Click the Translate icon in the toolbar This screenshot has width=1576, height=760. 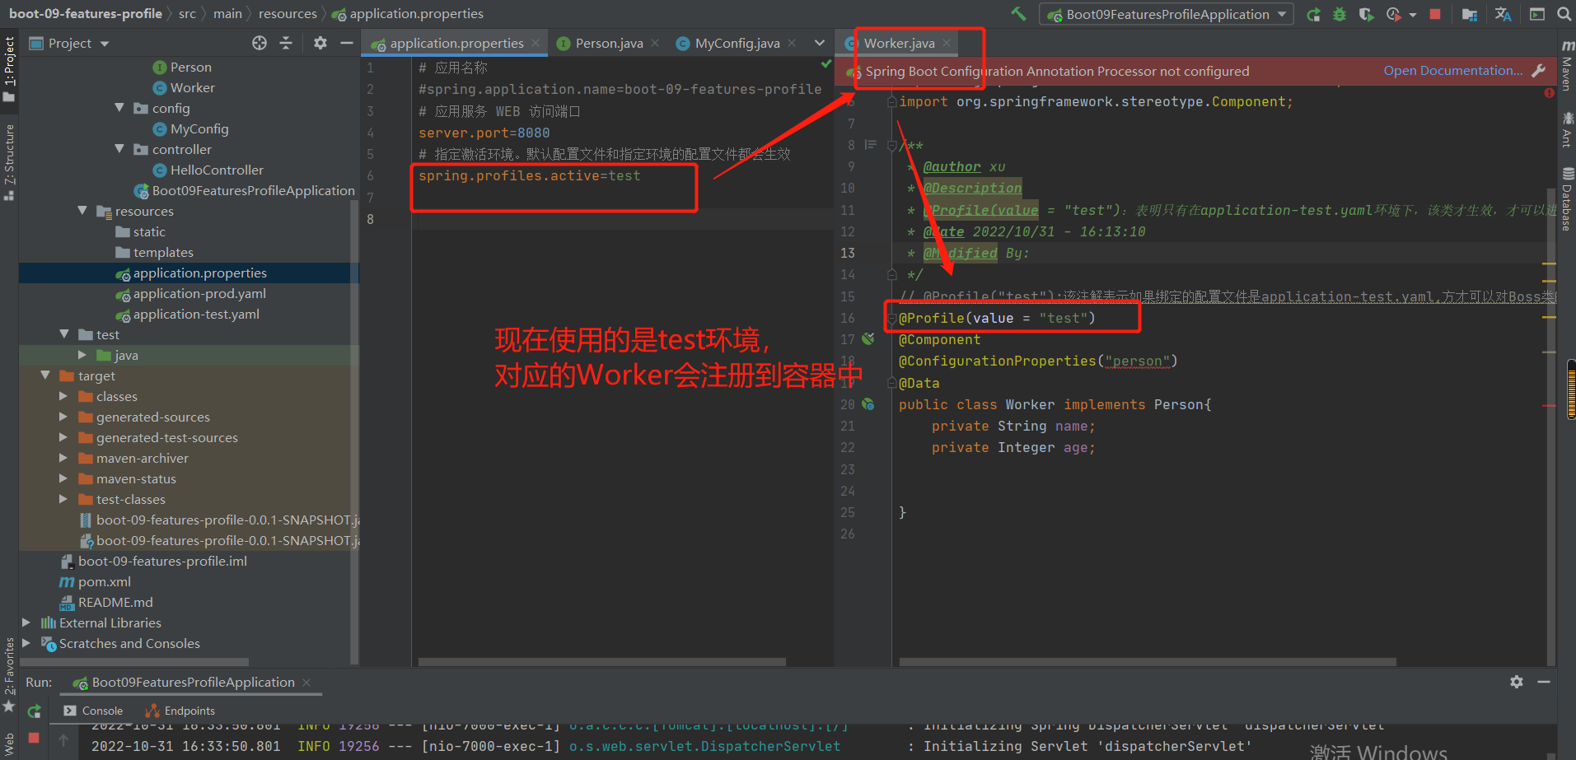(1503, 14)
